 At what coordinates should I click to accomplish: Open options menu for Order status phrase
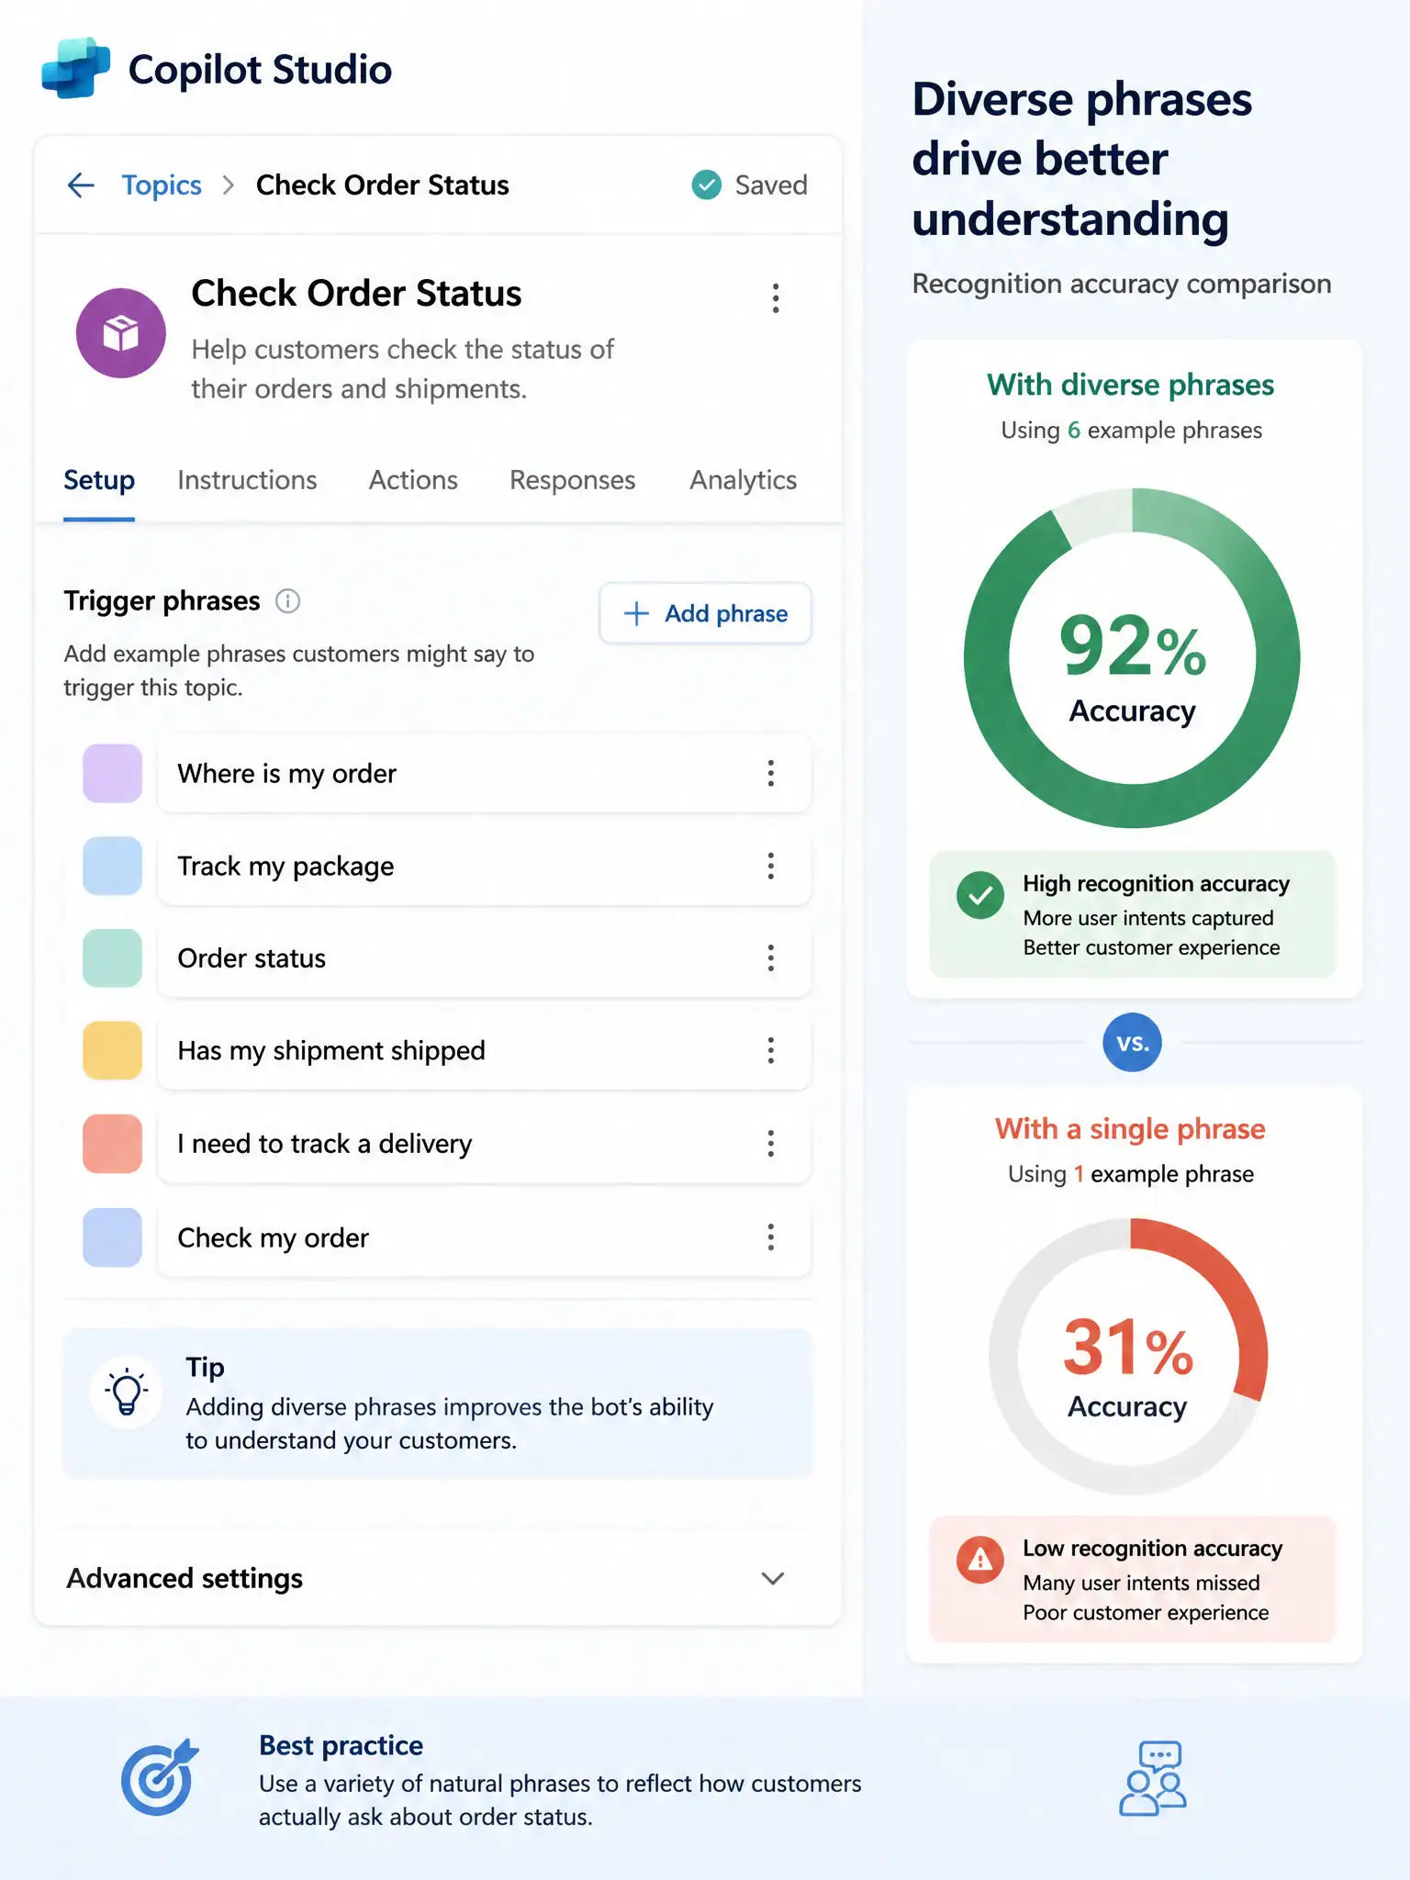pyautogui.click(x=770, y=958)
